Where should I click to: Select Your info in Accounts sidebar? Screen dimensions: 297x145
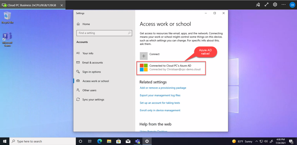coord(88,53)
